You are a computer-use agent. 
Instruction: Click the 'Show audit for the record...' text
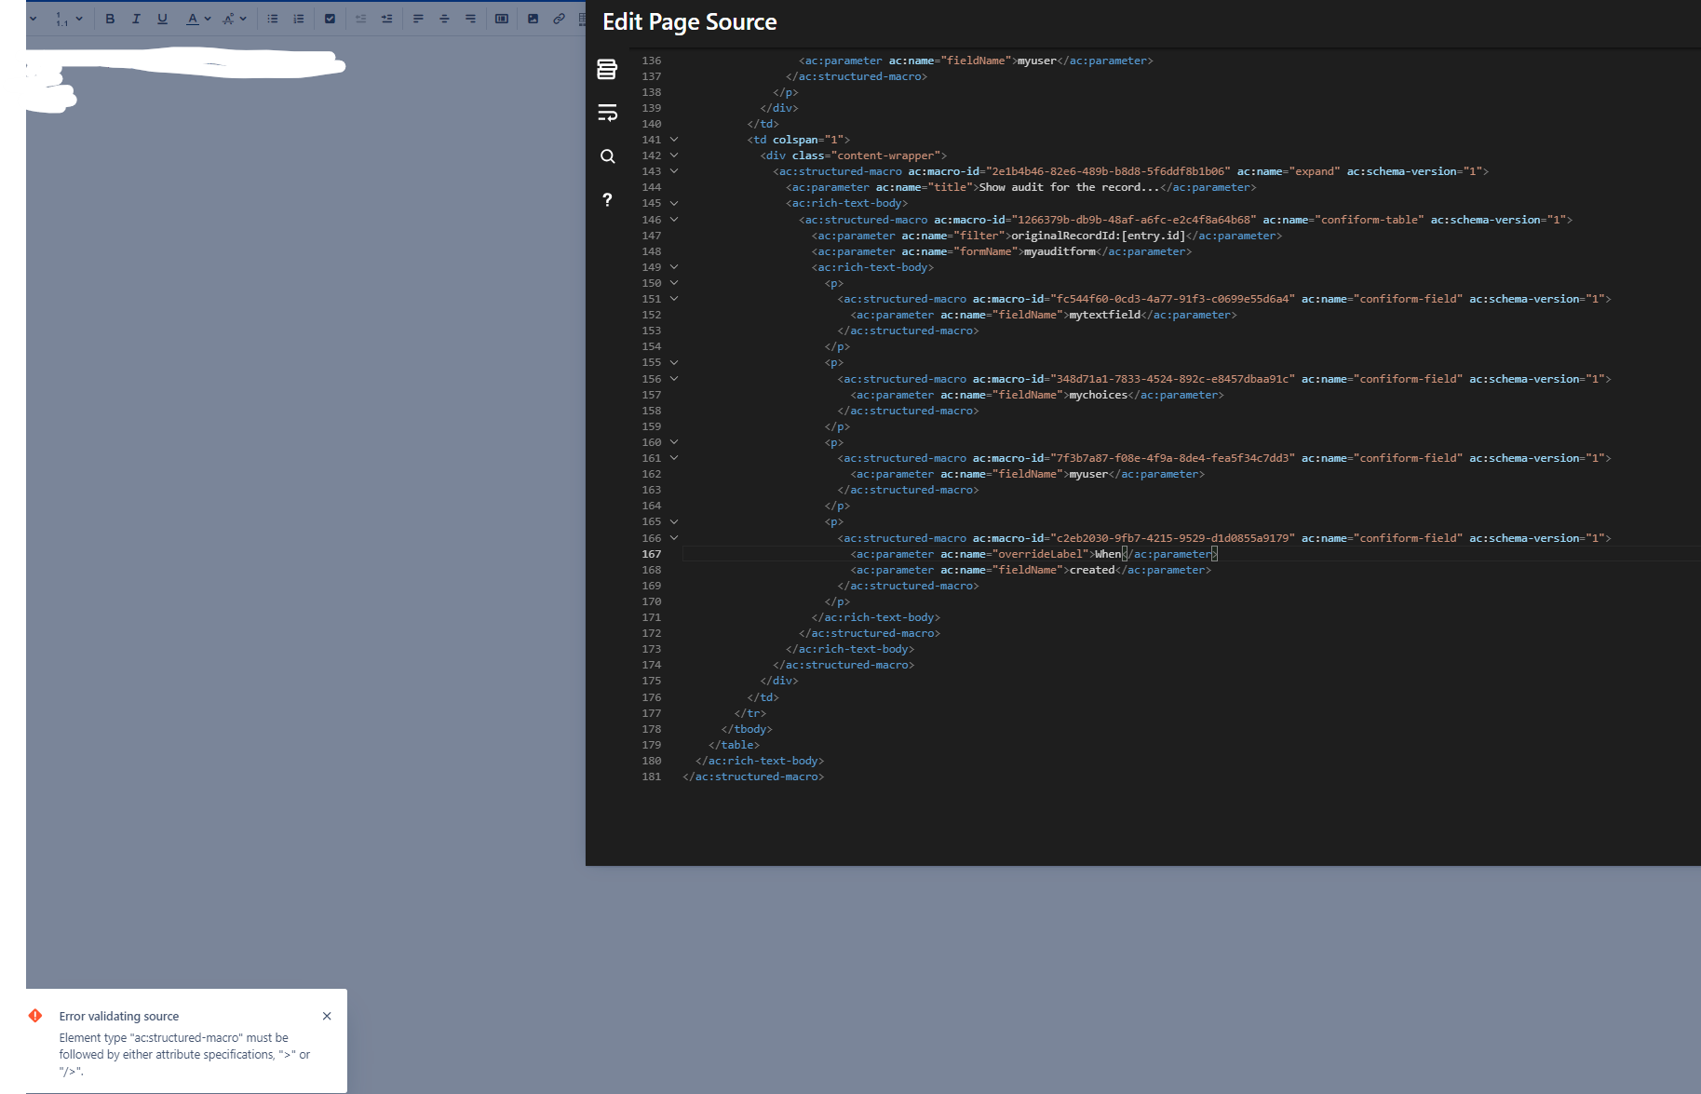[x=1069, y=187]
